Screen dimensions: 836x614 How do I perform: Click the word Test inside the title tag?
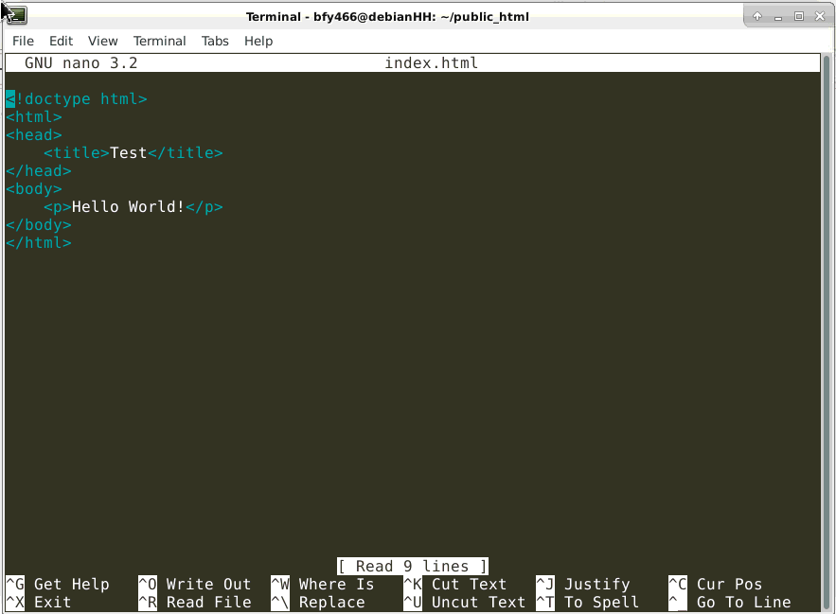click(129, 153)
